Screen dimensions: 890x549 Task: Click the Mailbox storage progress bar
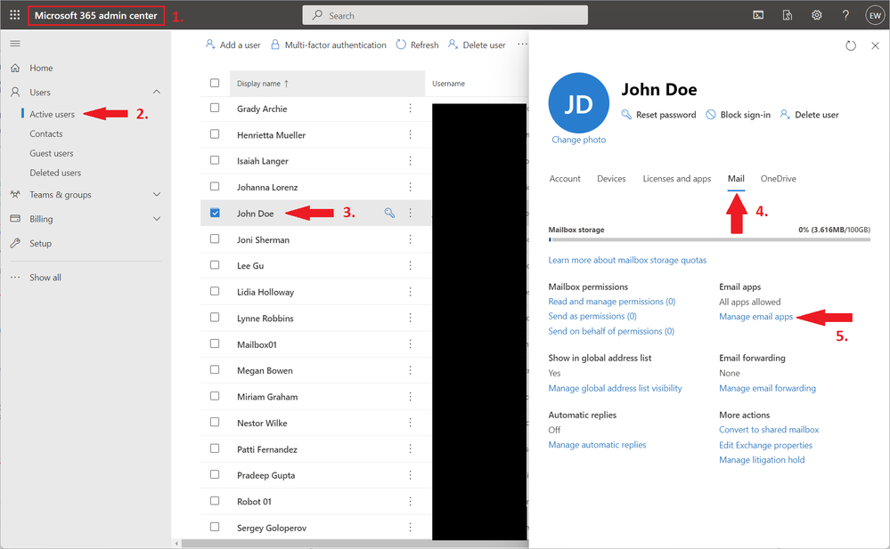(x=709, y=240)
